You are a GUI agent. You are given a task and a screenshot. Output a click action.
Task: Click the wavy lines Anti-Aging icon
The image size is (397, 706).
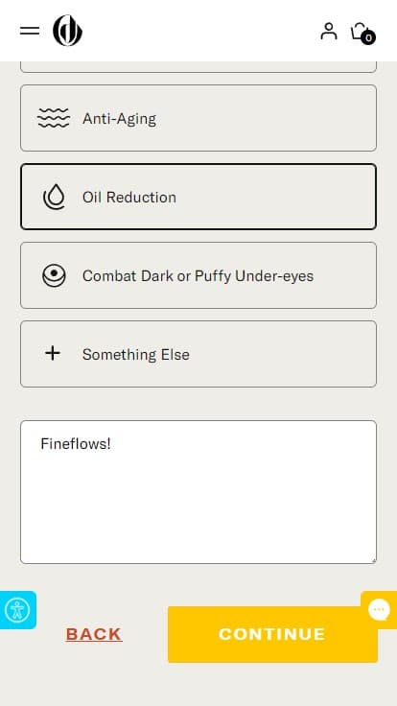[x=54, y=118]
